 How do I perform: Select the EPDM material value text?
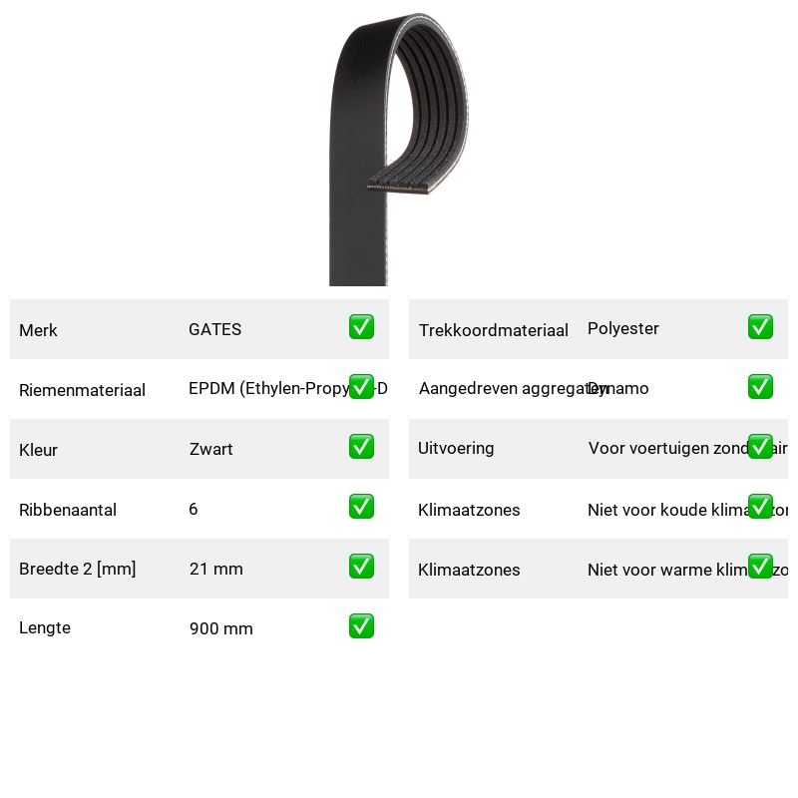pyautogui.click(x=288, y=388)
